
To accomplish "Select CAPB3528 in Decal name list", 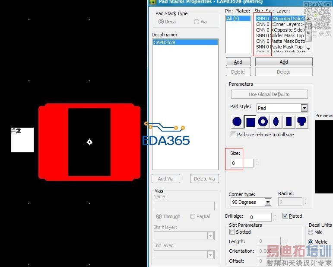I will tap(185, 42).
